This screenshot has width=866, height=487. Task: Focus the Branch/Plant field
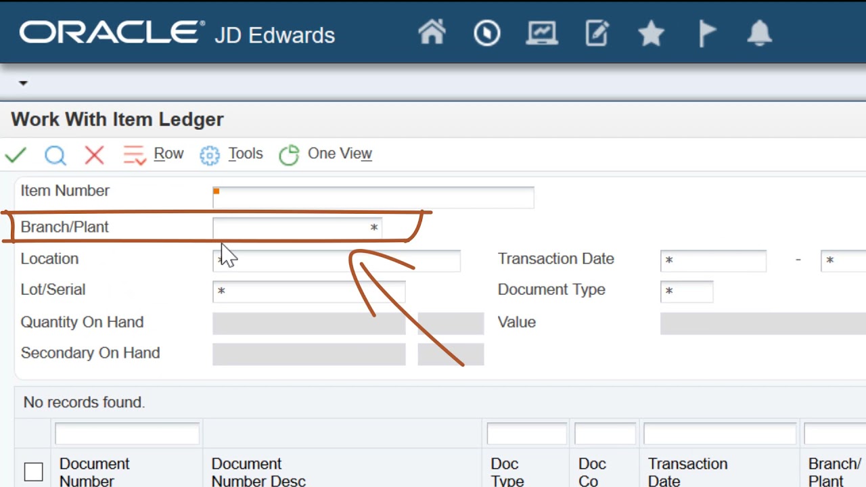pos(298,228)
